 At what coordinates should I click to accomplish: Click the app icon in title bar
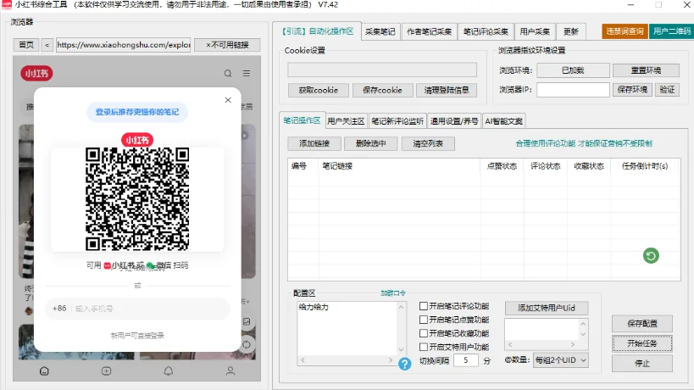coord(7,5)
